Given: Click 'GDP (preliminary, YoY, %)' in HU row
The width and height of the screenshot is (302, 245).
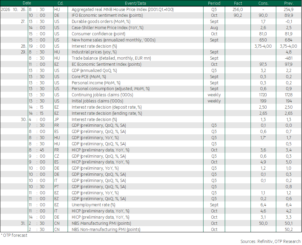Looking at the screenshot, I should pos(95,138).
